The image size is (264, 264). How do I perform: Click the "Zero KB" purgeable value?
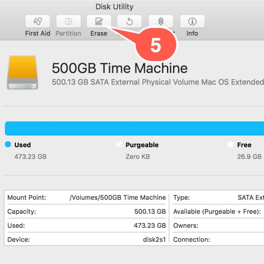pyautogui.click(x=138, y=157)
